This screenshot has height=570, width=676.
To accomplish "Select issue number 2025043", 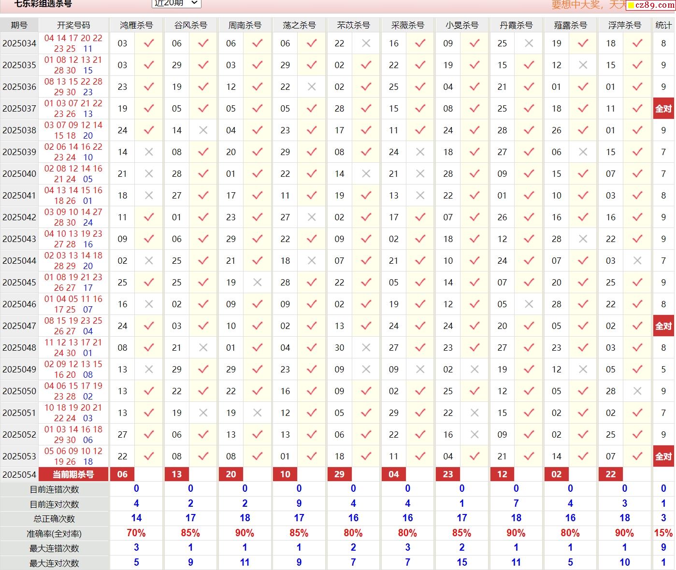I will pyautogui.click(x=19, y=239).
